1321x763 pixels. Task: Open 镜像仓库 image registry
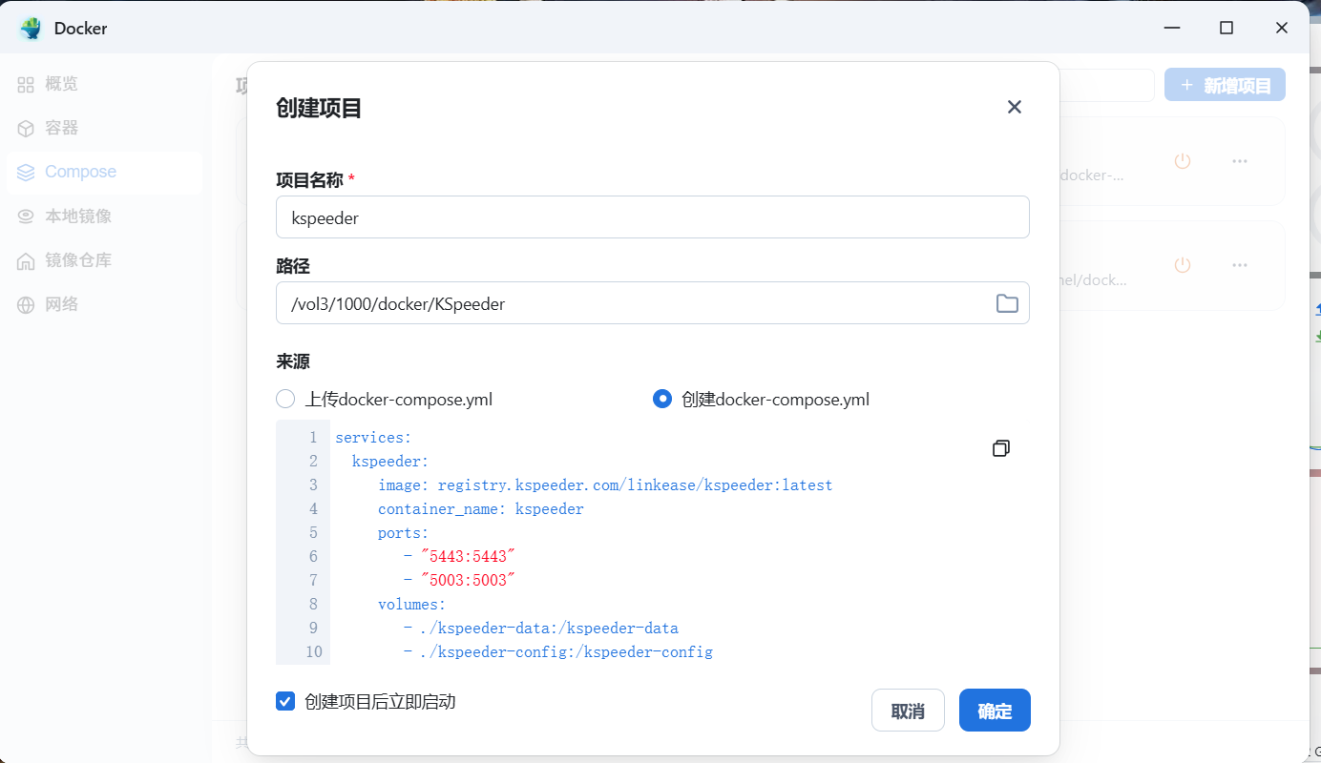coord(64,259)
